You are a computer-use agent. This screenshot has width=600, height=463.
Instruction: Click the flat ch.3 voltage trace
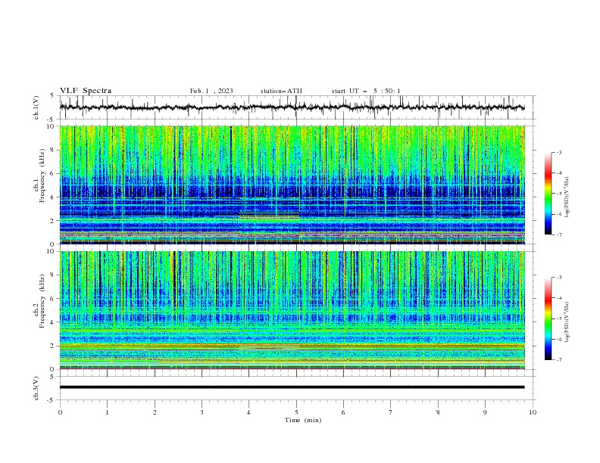tap(292, 387)
